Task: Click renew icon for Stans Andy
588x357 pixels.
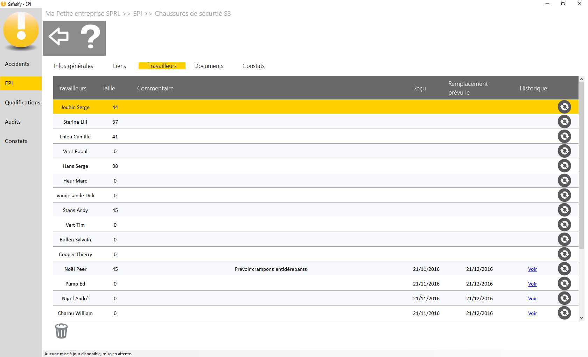Action: pyautogui.click(x=564, y=210)
